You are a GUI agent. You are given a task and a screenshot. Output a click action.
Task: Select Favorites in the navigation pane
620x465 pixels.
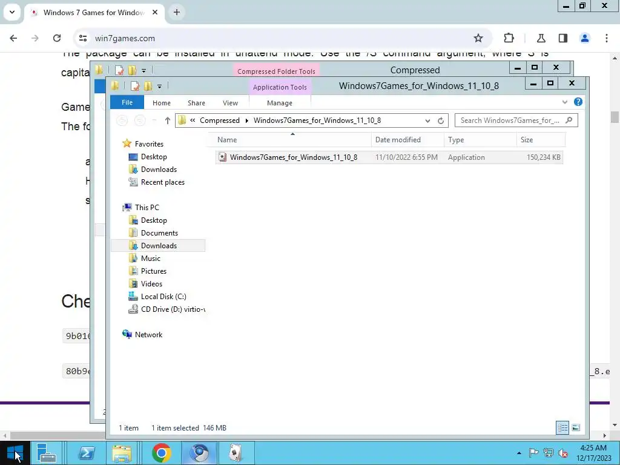(149, 144)
